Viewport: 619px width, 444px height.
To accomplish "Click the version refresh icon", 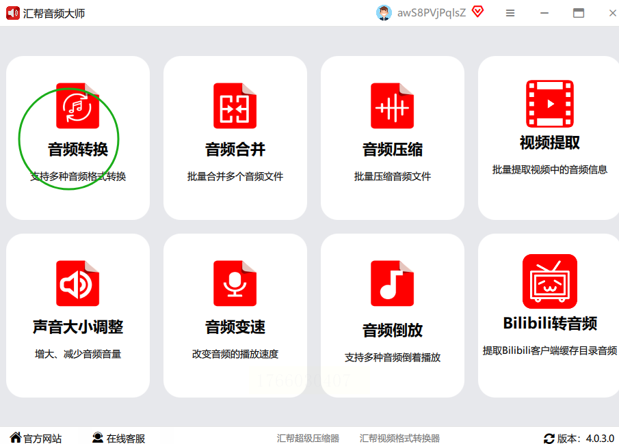I will coord(549,439).
